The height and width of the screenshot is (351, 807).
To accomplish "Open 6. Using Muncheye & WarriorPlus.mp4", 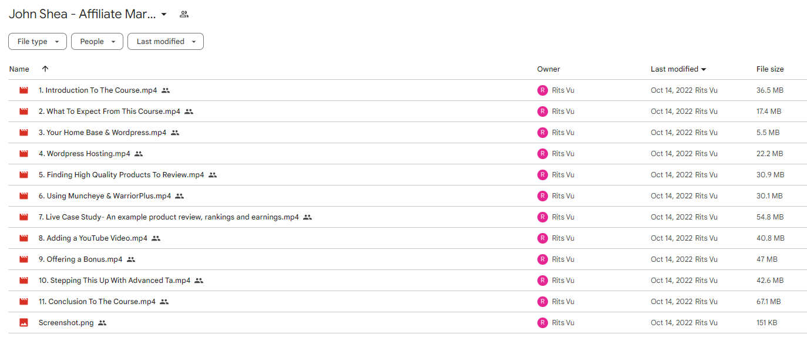I will coord(105,196).
